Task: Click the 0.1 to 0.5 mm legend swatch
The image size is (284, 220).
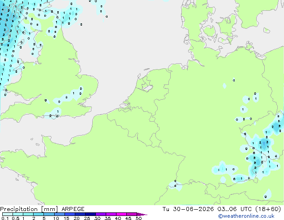Action: coord(8,214)
